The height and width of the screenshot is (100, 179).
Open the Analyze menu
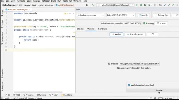point(37,1)
